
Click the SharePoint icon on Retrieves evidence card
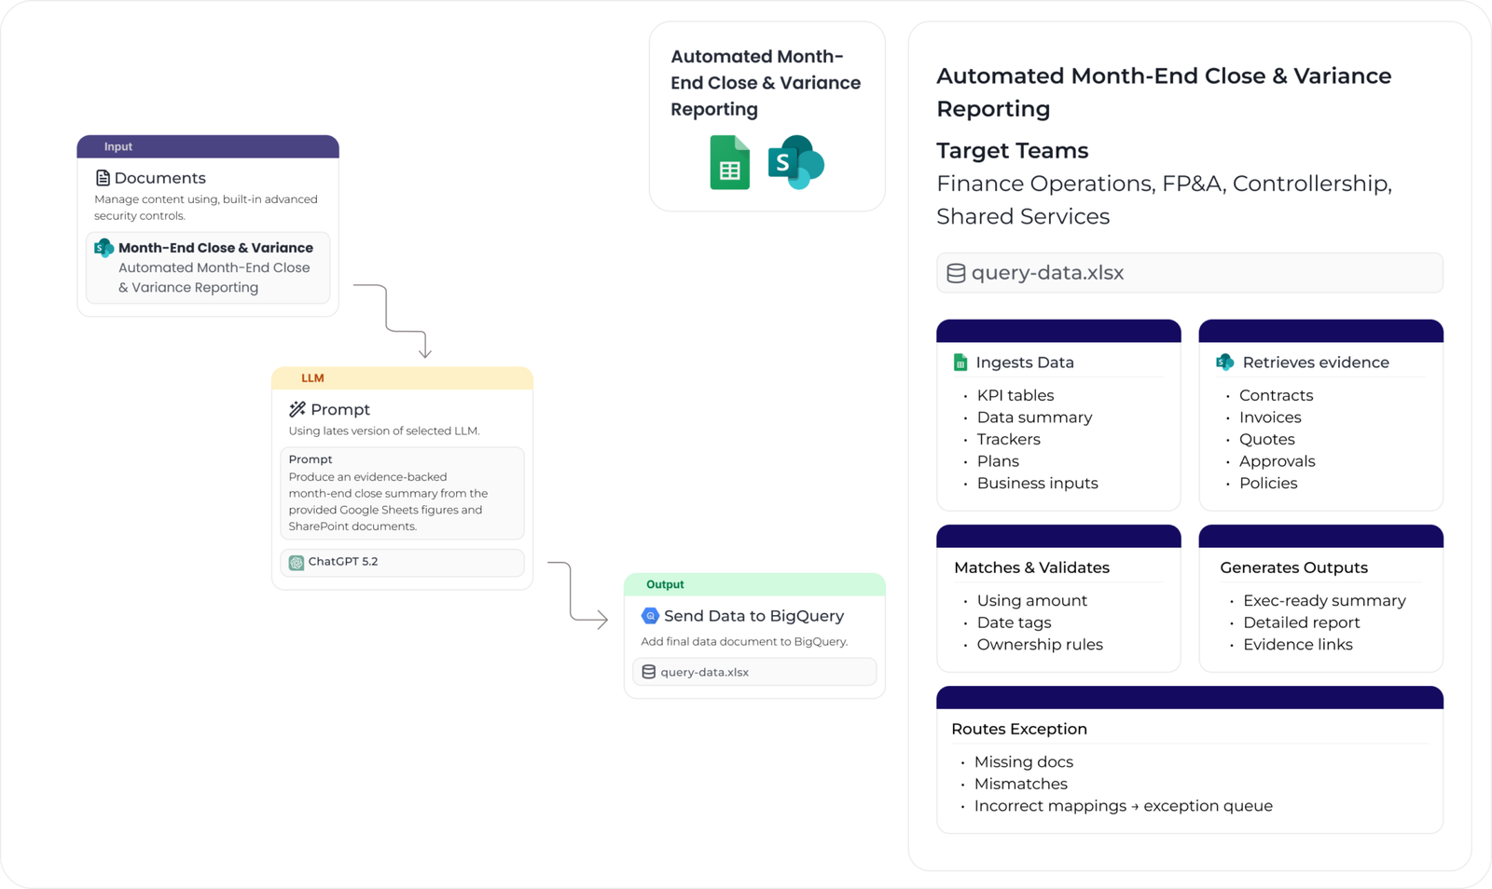click(x=1223, y=361)
